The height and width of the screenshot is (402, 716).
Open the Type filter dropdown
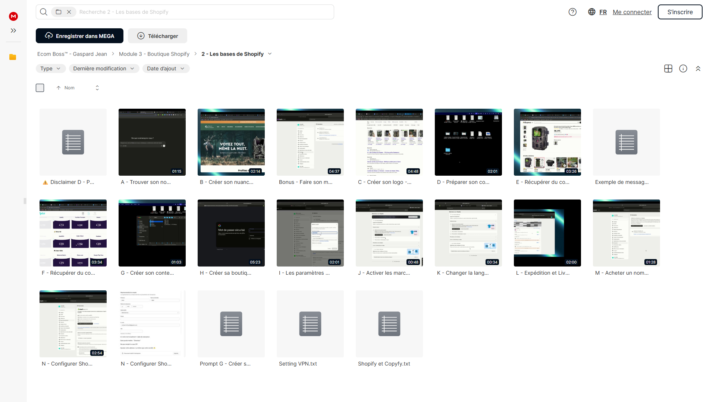click(x=51, y=68)
